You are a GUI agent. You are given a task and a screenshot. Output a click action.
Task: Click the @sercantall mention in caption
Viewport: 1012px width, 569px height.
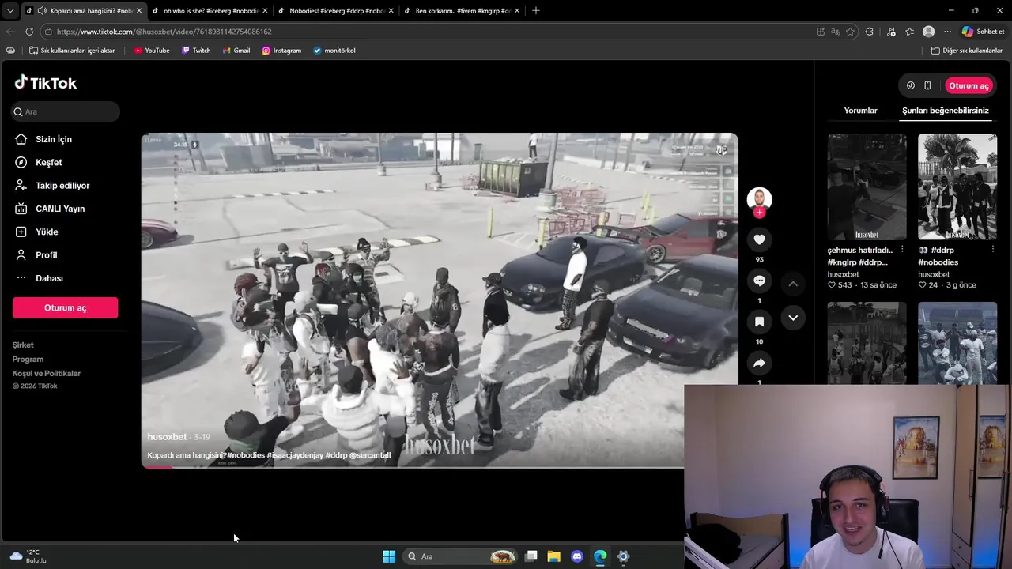click(x=370, y=455)
